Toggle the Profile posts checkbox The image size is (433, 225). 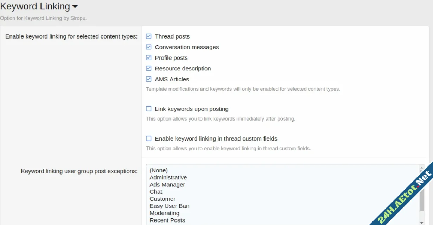[x=149, y=58]
